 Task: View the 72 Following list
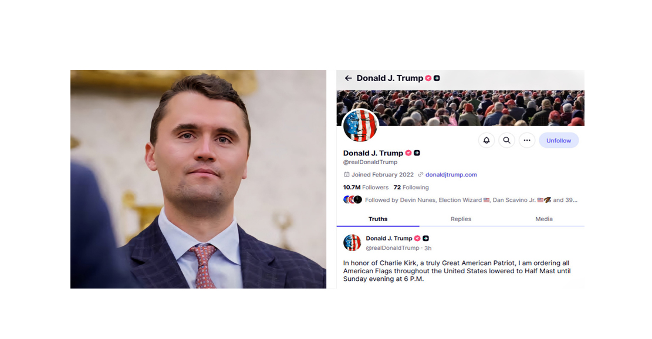(x=411, y=187)
